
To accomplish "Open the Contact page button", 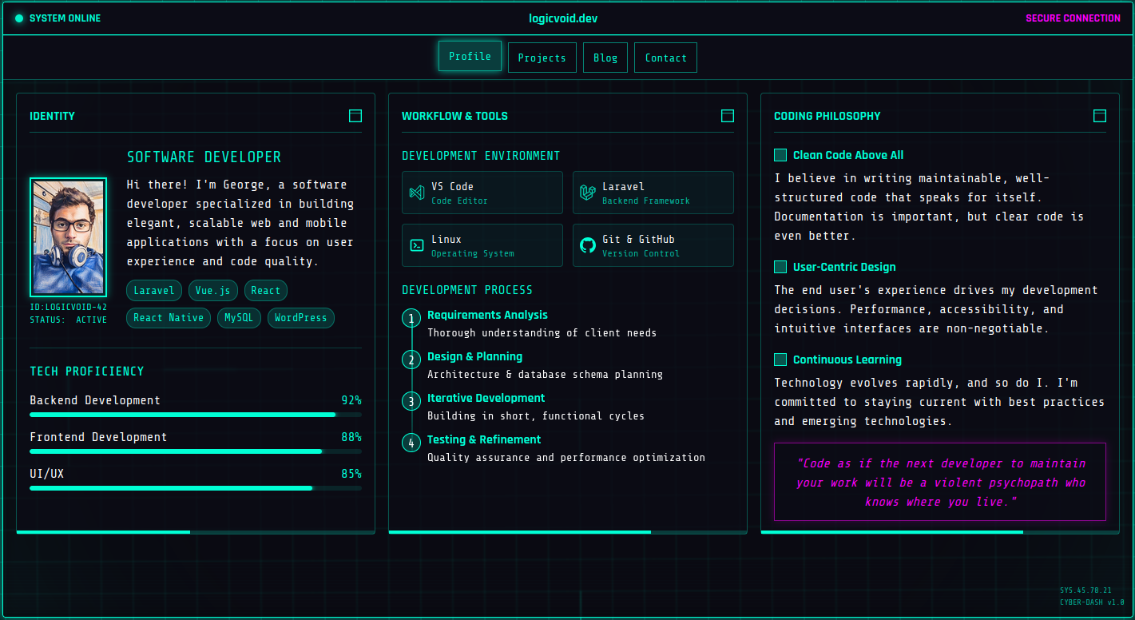I will coord(665,58).
